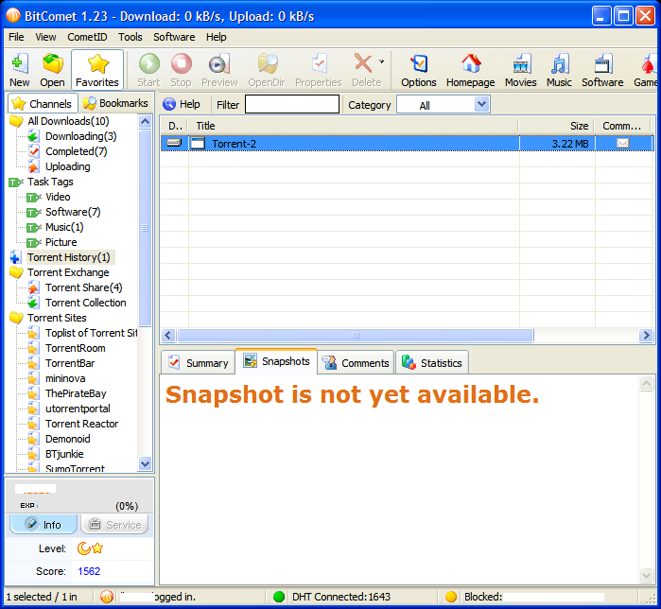
Task: Click the Preview toolbar icon
Action: pyautogui.click(x=219, y=70)
